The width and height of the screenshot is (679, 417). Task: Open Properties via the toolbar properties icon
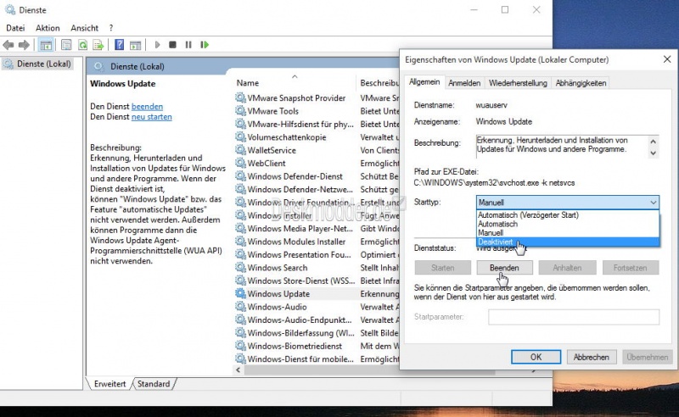click(x=66, y=45)
